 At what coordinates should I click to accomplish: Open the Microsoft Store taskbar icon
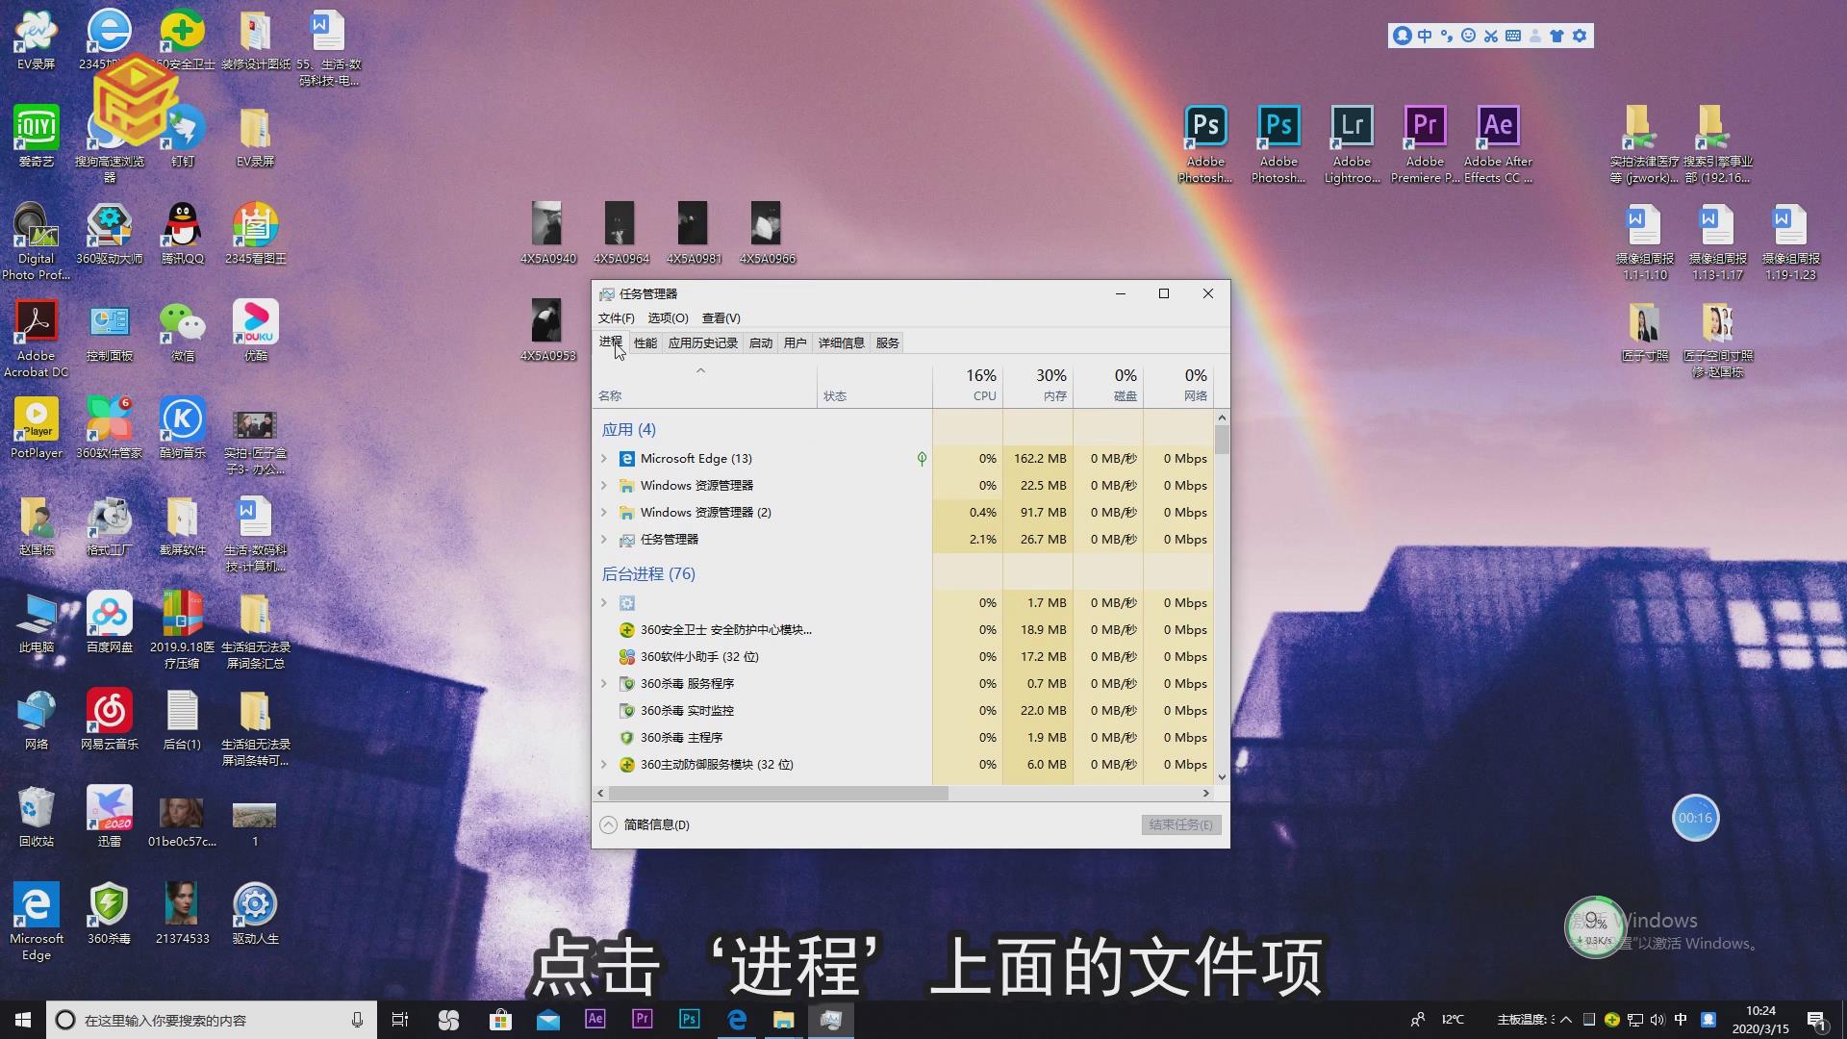pos(500,1020)
